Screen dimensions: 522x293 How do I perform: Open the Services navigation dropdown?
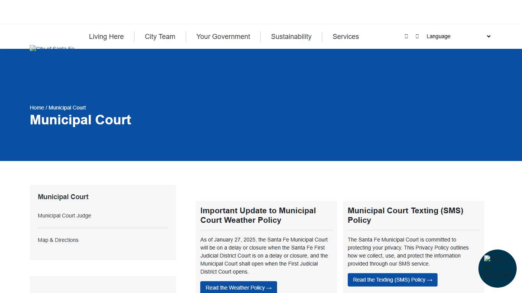pyautogui.click(x=345, y=36)
